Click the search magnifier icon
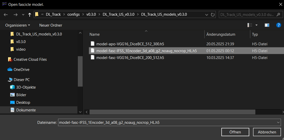This screenshot has width=284, height=140. (278, 15)
